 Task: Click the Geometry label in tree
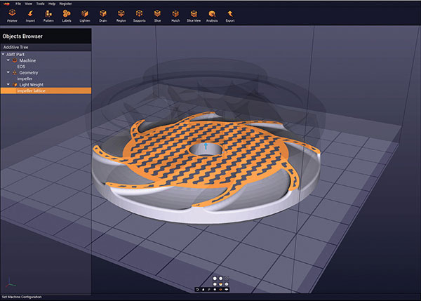pyautogui.click(x=29, y=72)
